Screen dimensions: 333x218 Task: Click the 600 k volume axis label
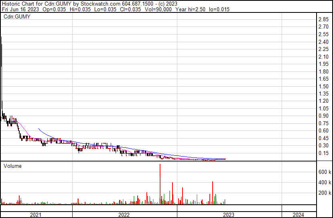325,172
